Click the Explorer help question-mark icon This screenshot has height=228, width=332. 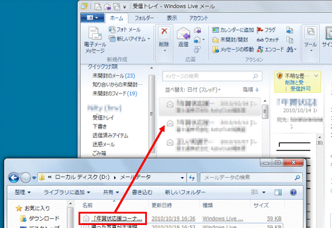[293, 192]
